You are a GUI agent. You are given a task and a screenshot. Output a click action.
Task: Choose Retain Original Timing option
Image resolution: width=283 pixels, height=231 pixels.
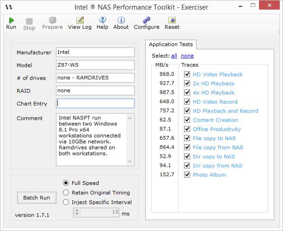[x=66, y=193]
